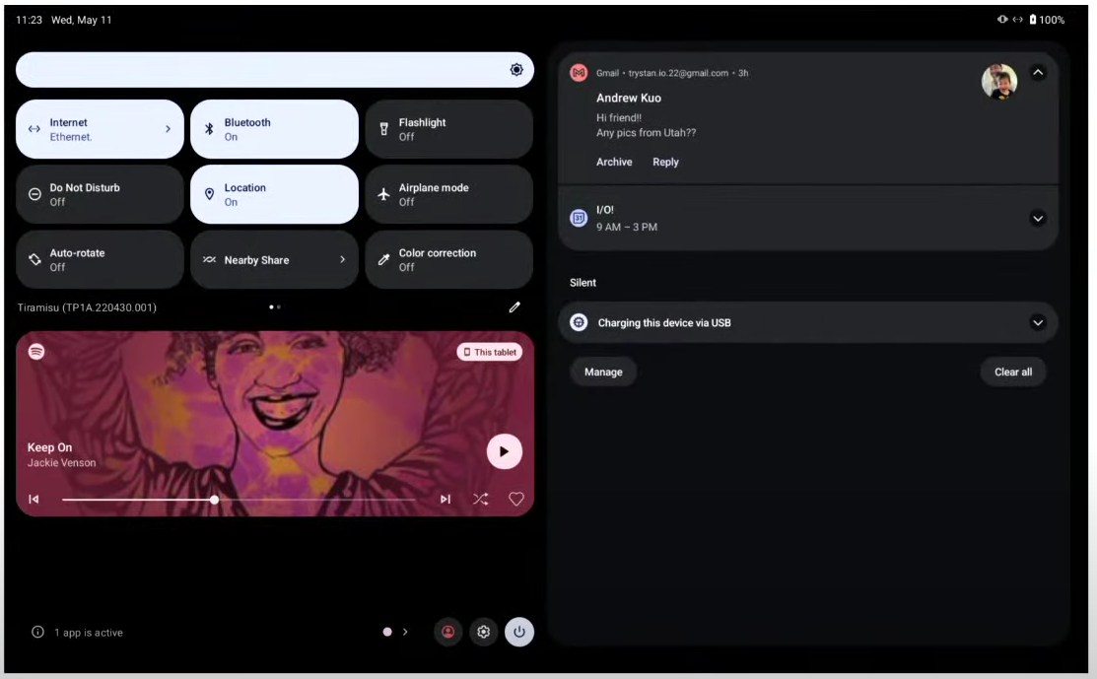Click the 11:23 clock in status bar
Viewport: 1097px width, 679px height.
coord(29,20)
